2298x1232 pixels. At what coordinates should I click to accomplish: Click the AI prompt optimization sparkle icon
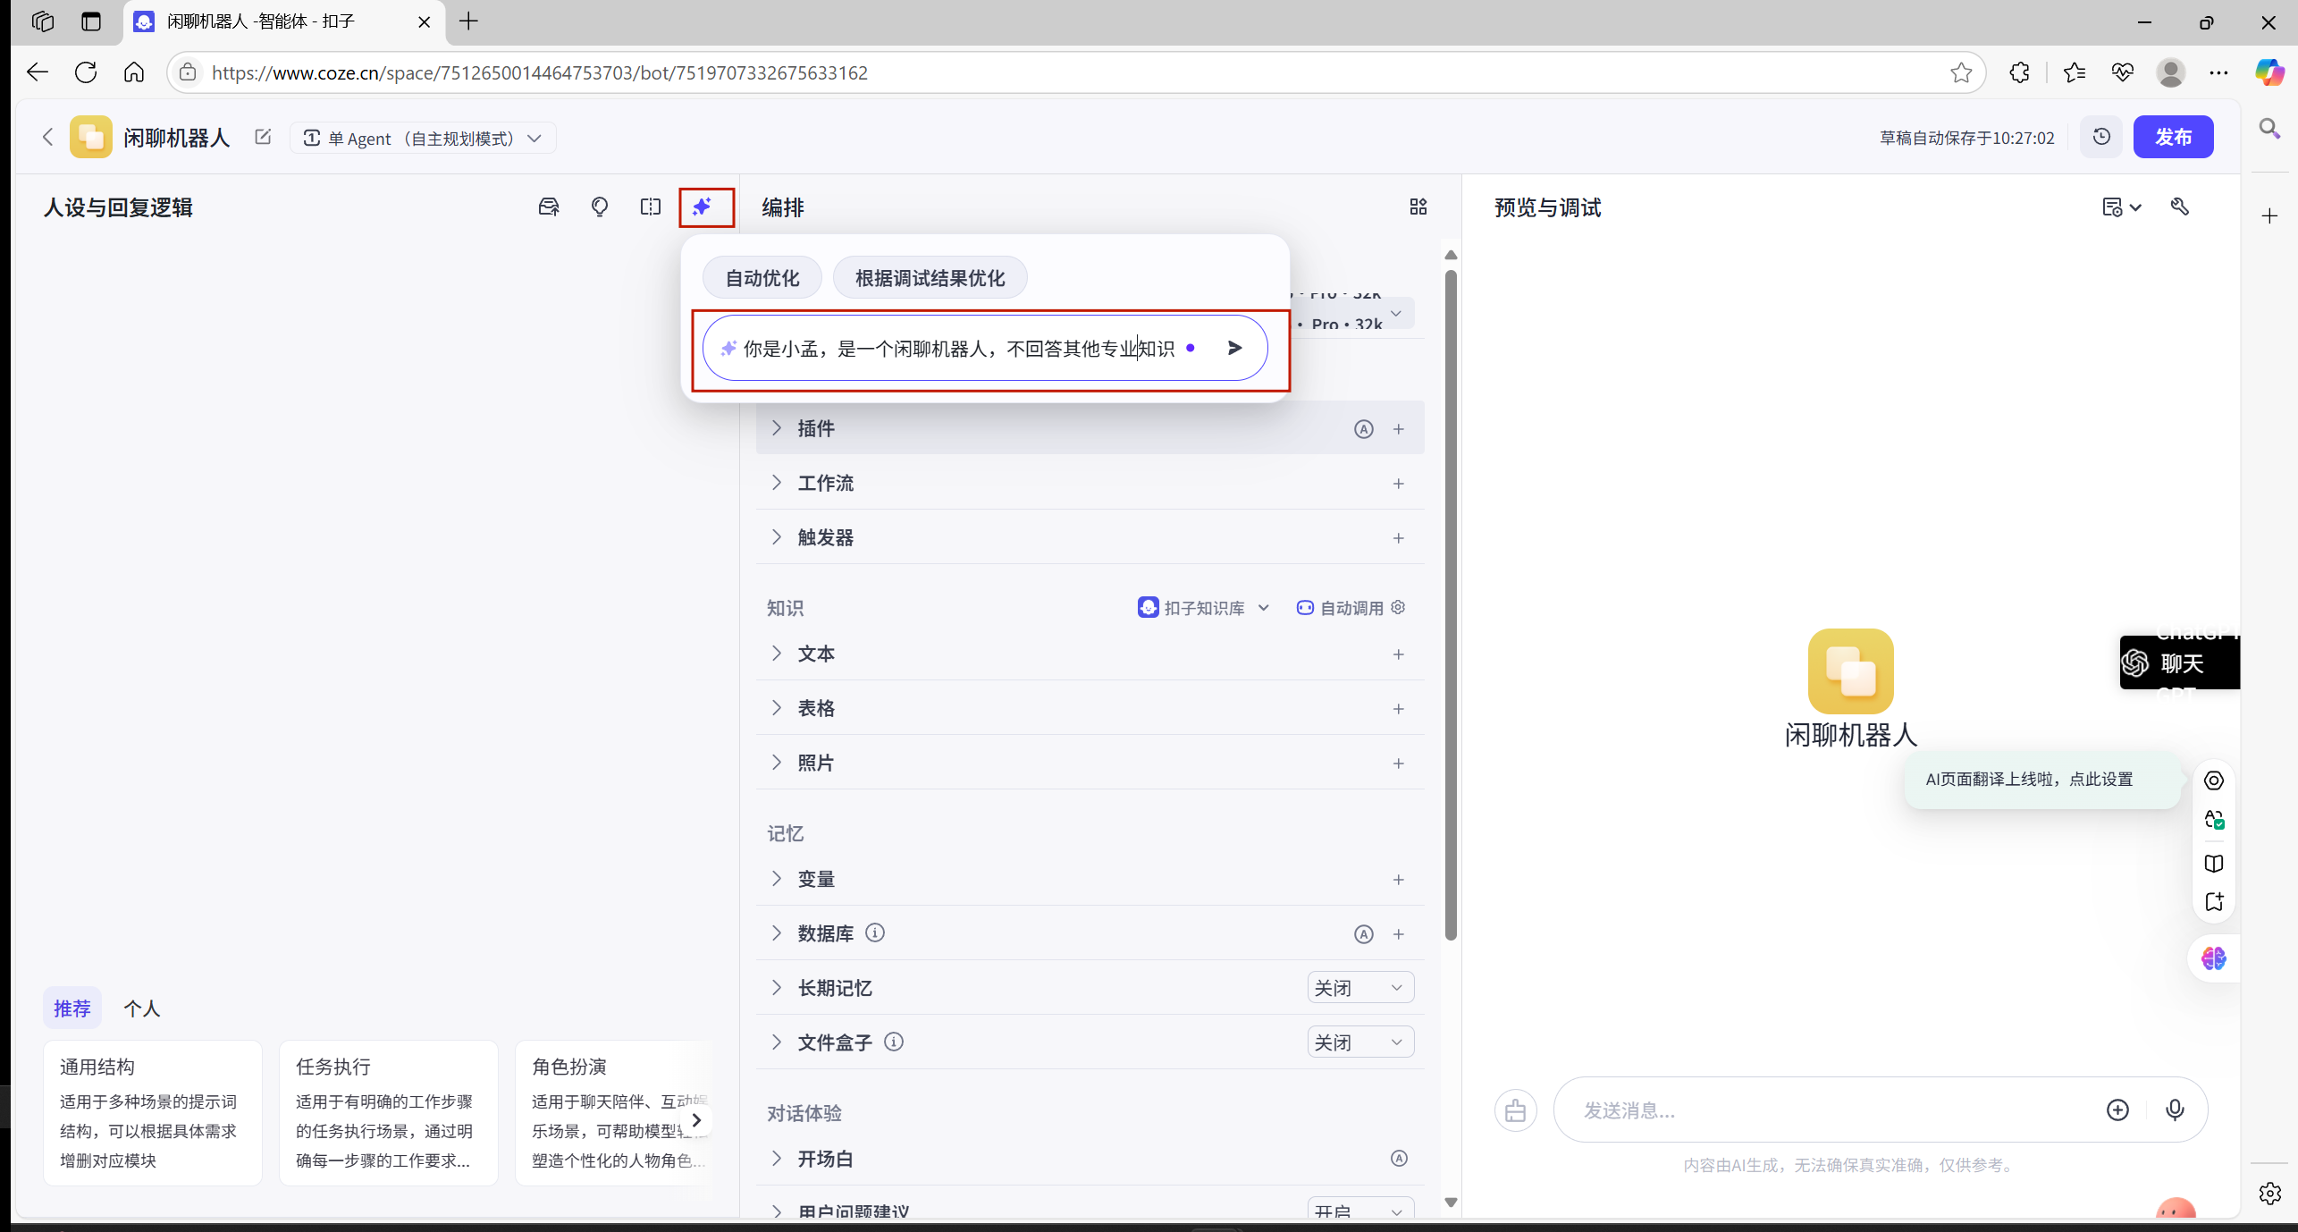click(x=703, y=207)
